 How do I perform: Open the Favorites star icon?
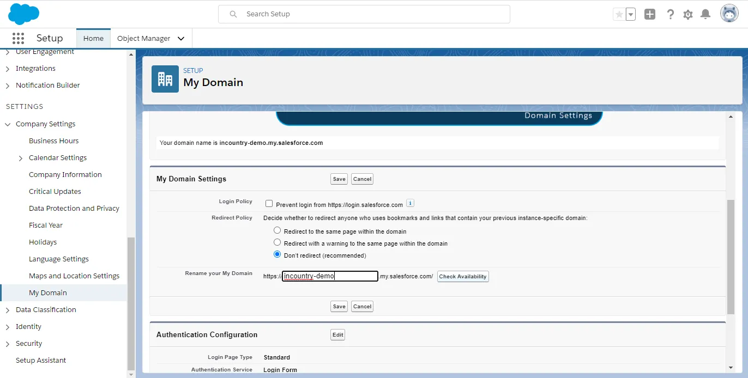pos(619,14)
